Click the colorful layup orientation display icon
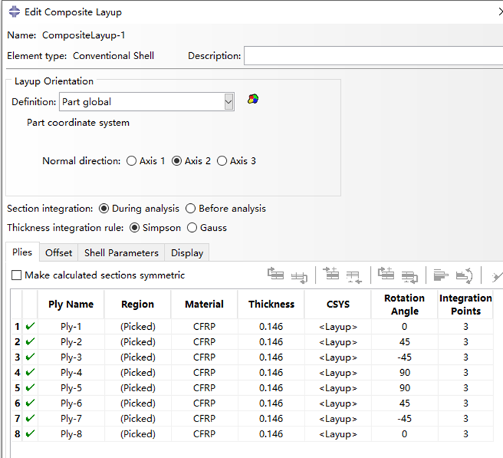This screenshot has height=458, width=503. pyautogui.click(x=253, y=98)
